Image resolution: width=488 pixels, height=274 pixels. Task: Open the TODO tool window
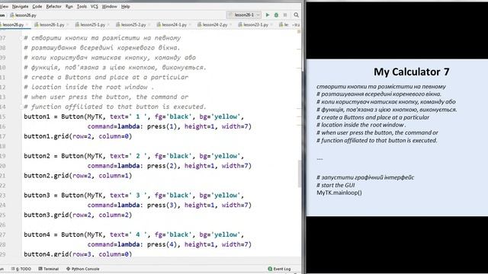click(x=21, y=269)
